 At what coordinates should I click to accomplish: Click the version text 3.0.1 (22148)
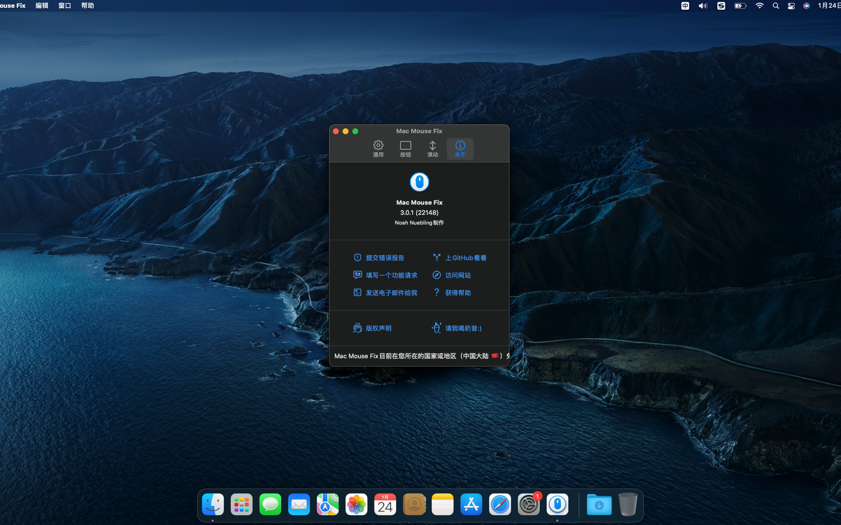tap(420, 212)
